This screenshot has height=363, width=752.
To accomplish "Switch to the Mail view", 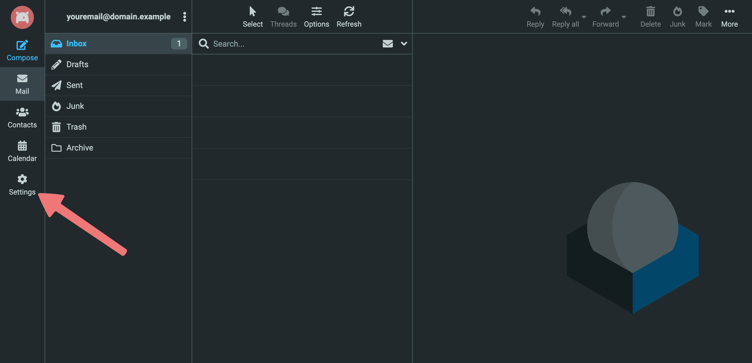I will click(x=22, y=84).
